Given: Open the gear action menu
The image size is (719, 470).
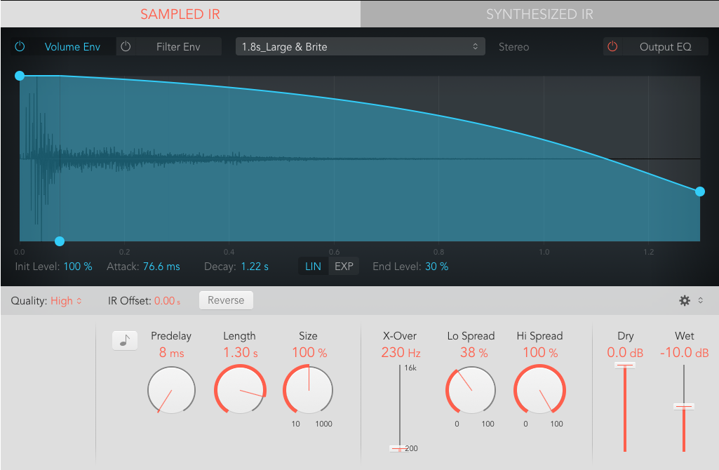Looking at the screenshot, I should [684, 300].
